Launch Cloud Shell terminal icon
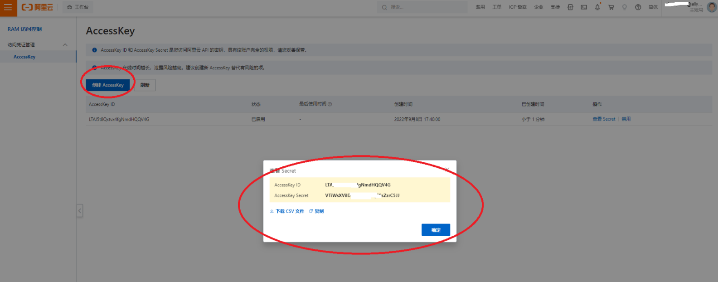Screen dimensions: 718x282 pos(584,7)
